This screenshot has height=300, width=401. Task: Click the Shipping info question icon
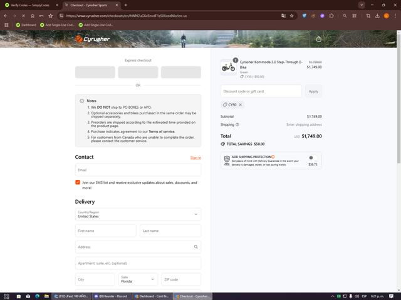[237, 124]
